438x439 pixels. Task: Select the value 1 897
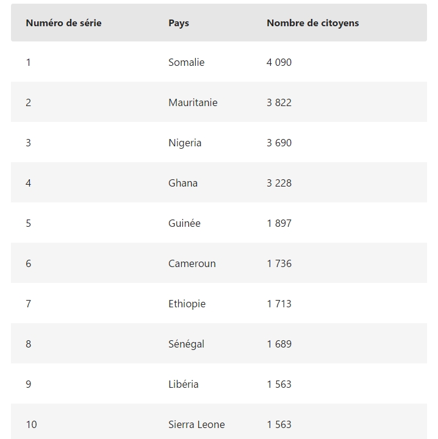279,223
